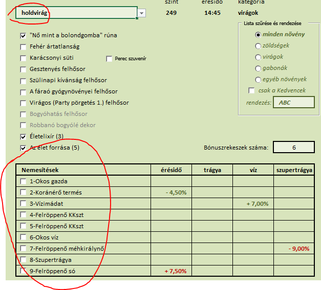Toggle Szülinapi kívánság felhősor checkbox
The image size is (321, 290).
[x=23, y=81]
